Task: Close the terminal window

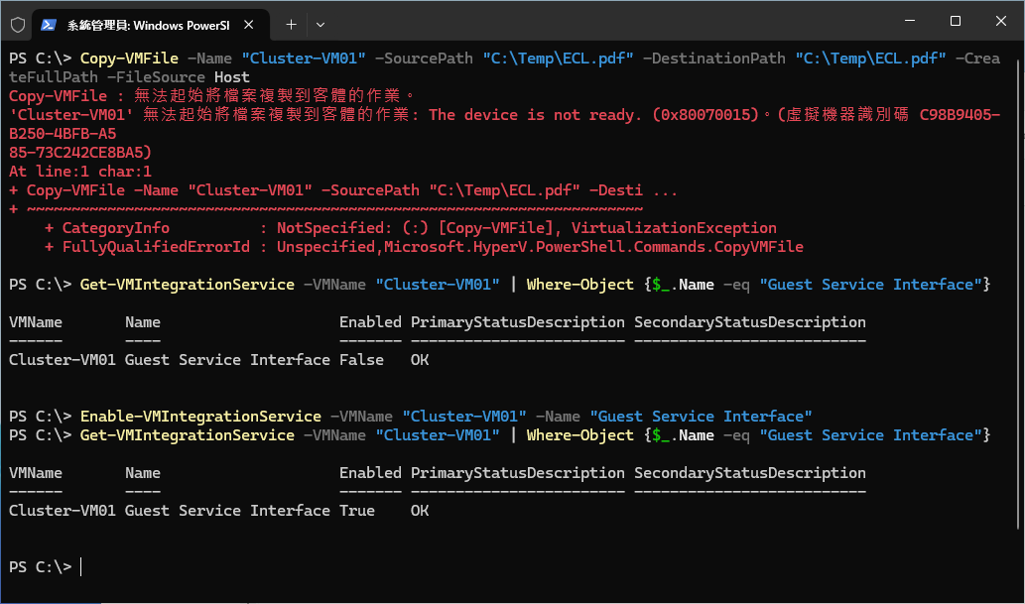Action: (1000, 21)
